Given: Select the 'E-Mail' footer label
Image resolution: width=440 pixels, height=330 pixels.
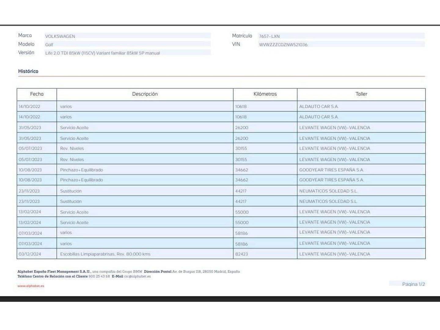Looking at the screenshot, I should (117, 277).
